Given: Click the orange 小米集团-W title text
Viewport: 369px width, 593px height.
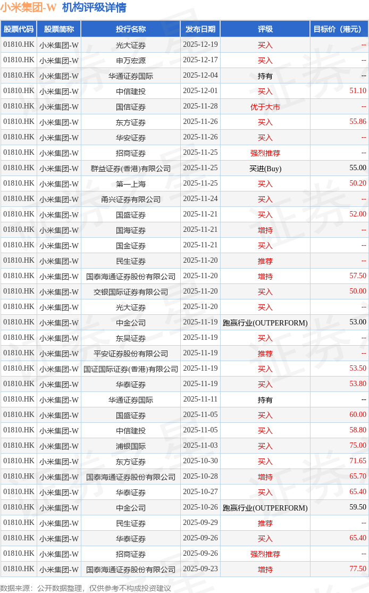Looking at the screenshot, I should [28, 7].
